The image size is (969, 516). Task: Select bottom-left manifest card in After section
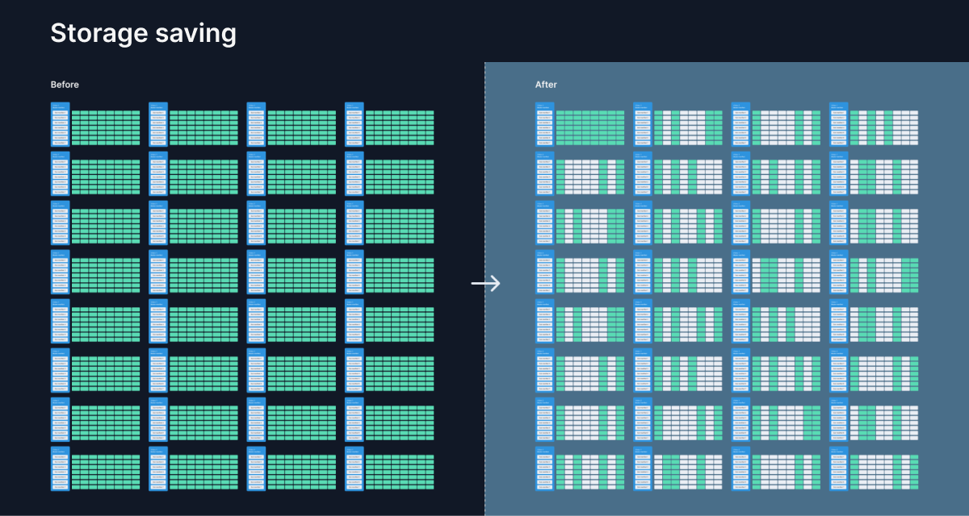click(545, 469)
